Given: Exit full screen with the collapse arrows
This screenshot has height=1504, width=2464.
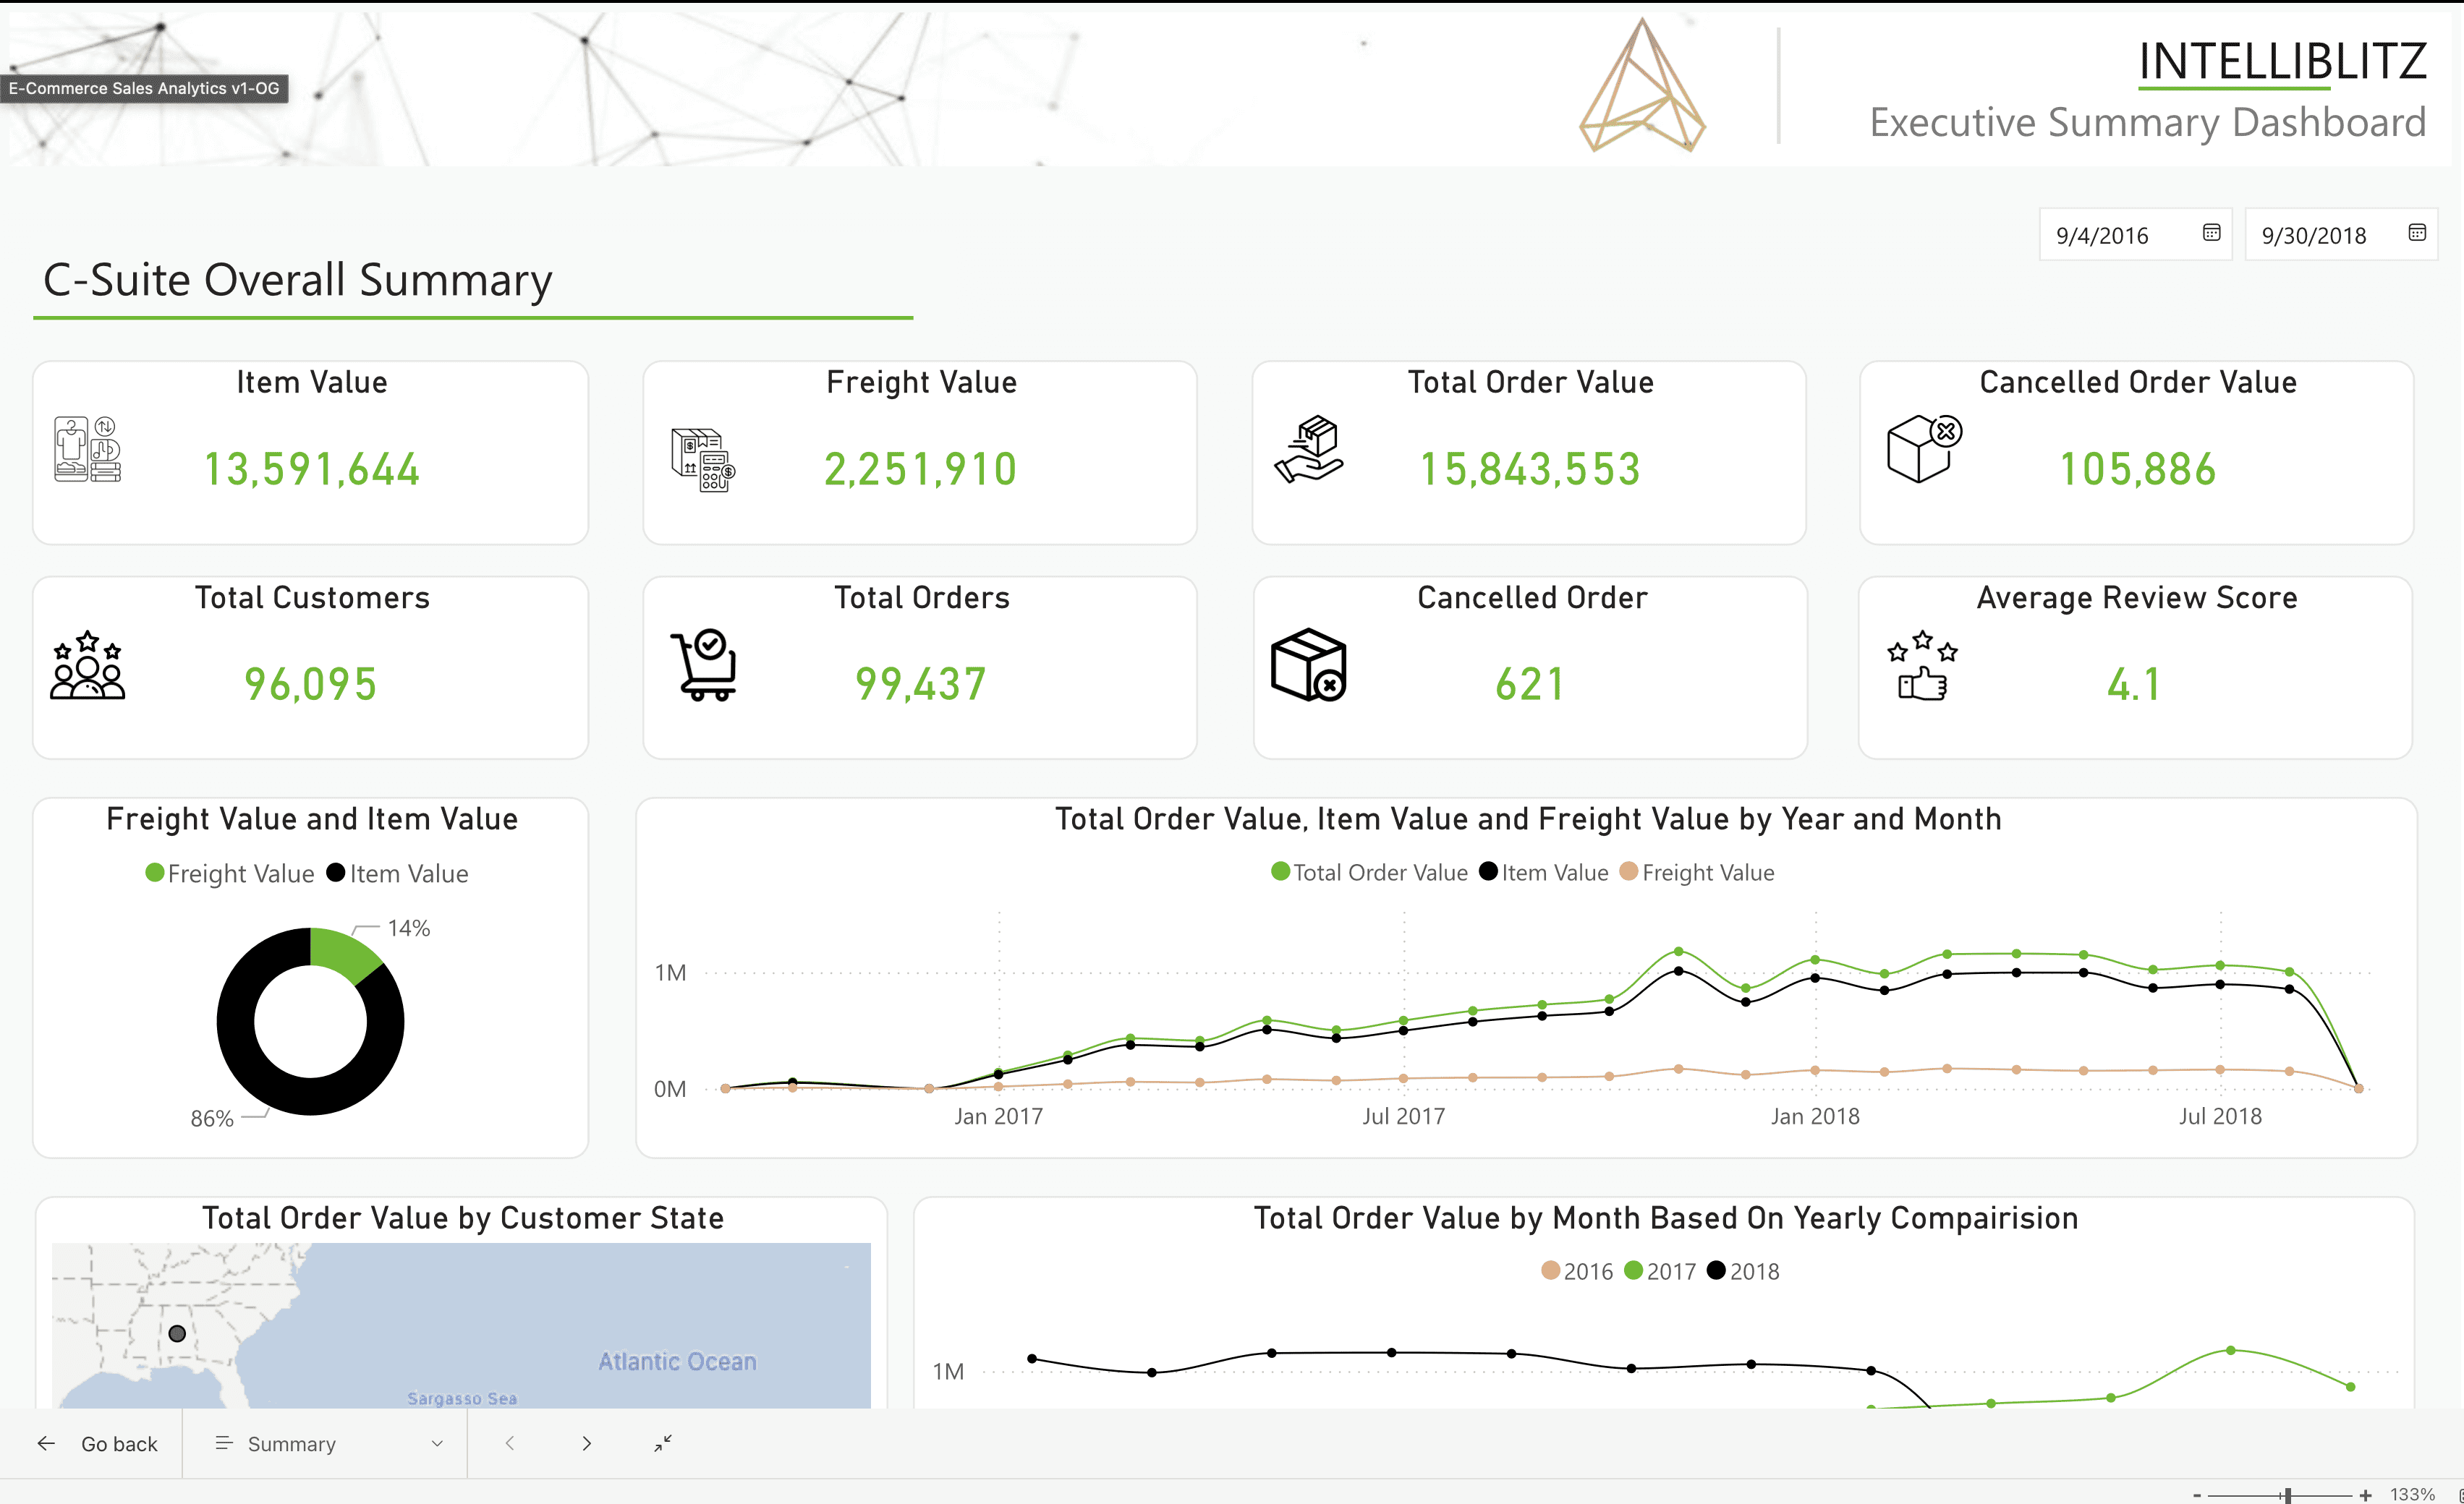Looking at the screenshot, I should click(x=663, y=1443).
